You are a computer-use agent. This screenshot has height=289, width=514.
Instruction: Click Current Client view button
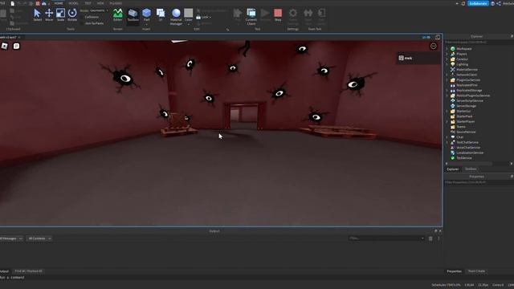click(x=251, y=16)
